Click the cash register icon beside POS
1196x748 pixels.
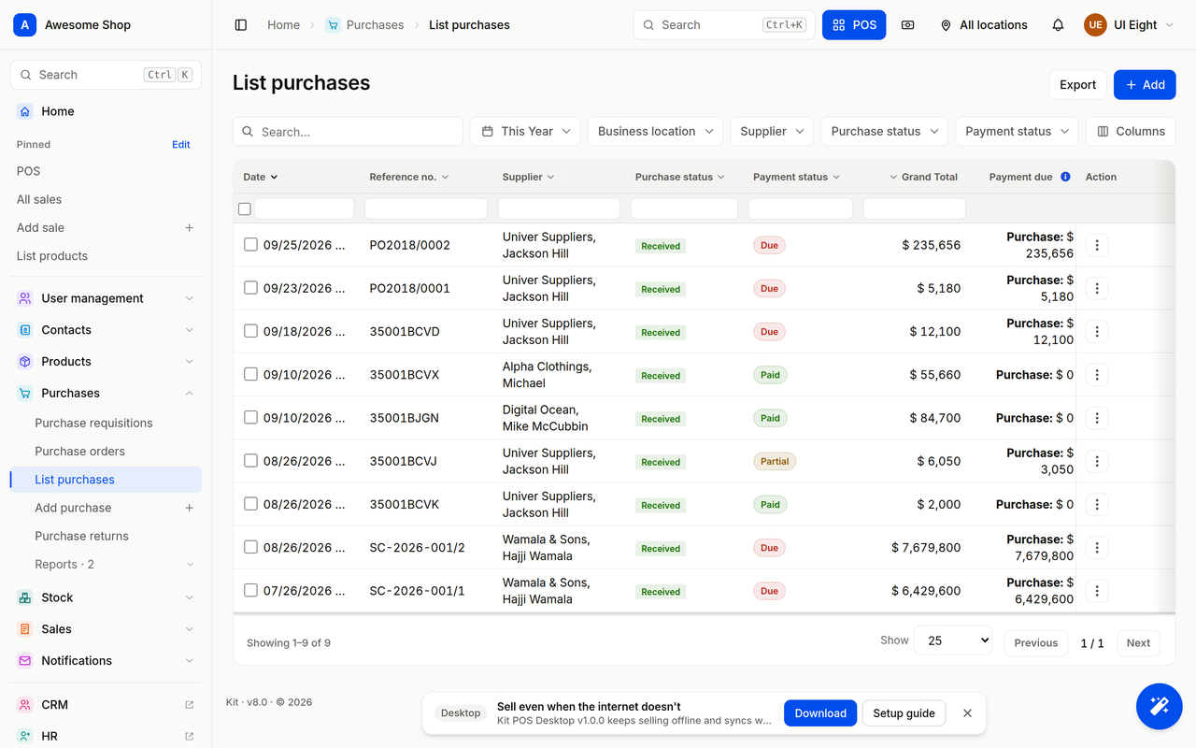pos(907,25)
